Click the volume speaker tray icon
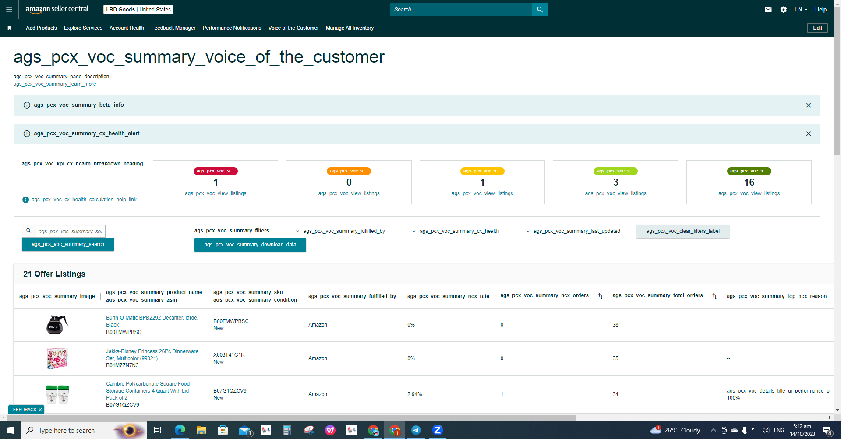 766,430
